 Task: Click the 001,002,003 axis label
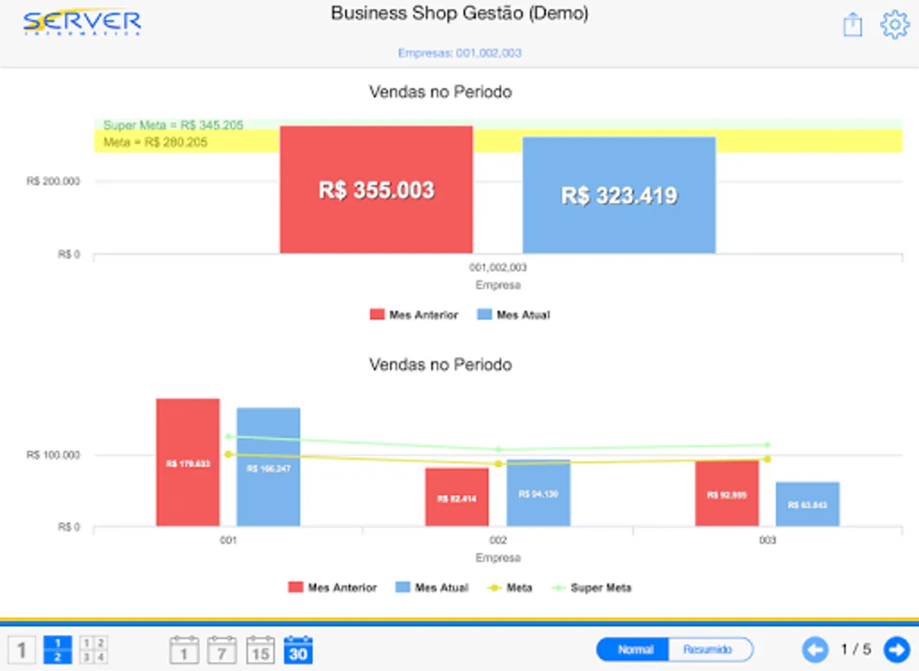click(498, 267)
